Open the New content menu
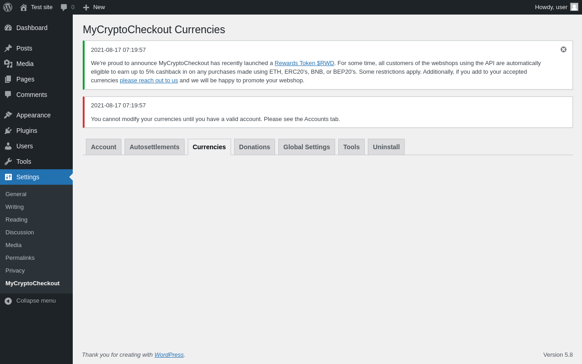 pyautogui.click(x=94, y=7)
